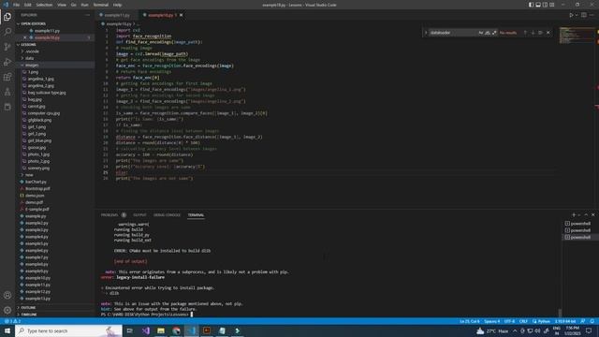The width and height of the screenshot is (599, 337).
Task: Go to next match in find widget
Action: [x=533, y=33]
